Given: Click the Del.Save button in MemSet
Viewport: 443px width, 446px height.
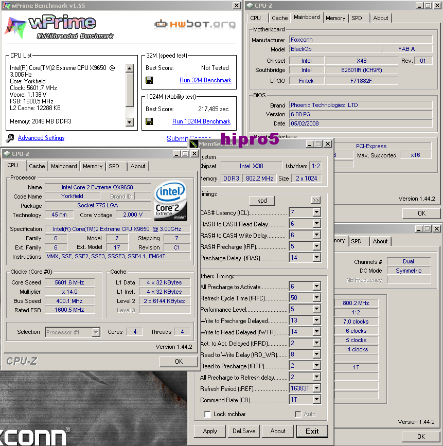Looking at the screenshot, I should (244, 431).
